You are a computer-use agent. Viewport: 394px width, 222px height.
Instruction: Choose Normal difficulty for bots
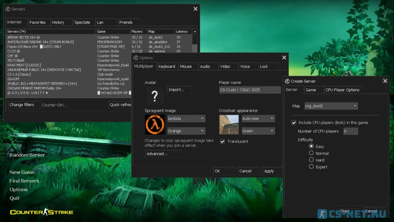[x=311, y=153]
